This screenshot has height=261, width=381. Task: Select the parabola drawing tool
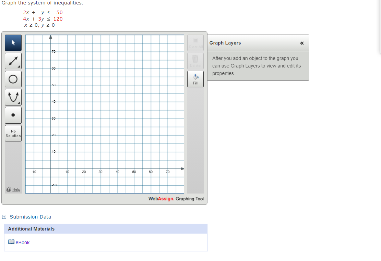pyautogui.click(x=13, y=97)
